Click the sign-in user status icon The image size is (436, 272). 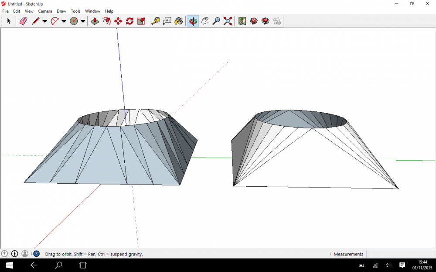point(25,254)
